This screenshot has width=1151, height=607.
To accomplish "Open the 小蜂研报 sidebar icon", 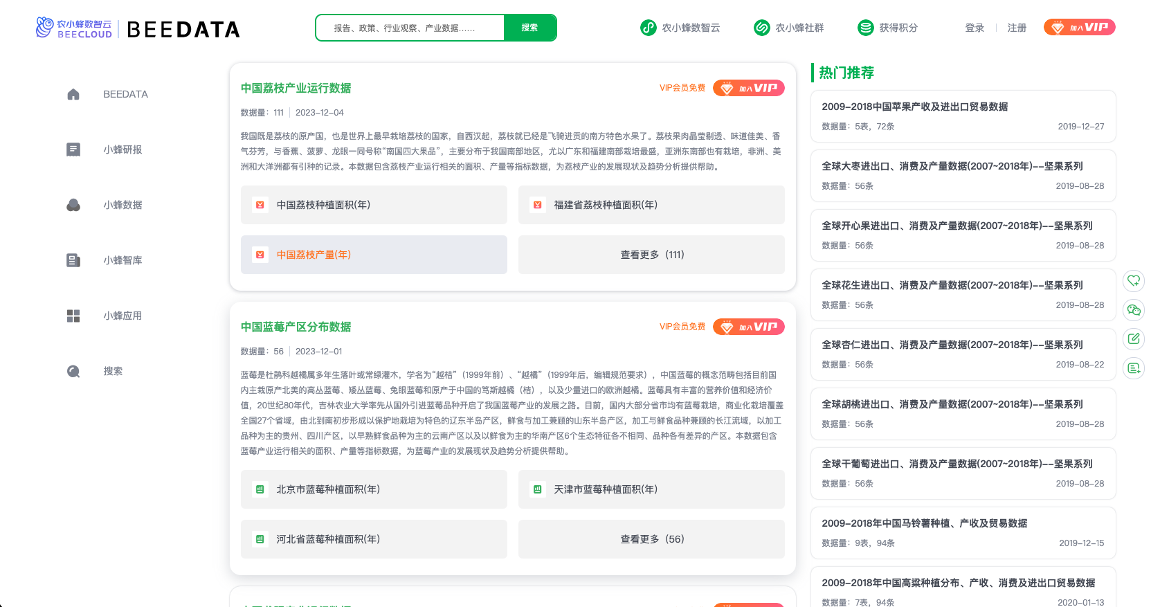I will tap(73, 150).
